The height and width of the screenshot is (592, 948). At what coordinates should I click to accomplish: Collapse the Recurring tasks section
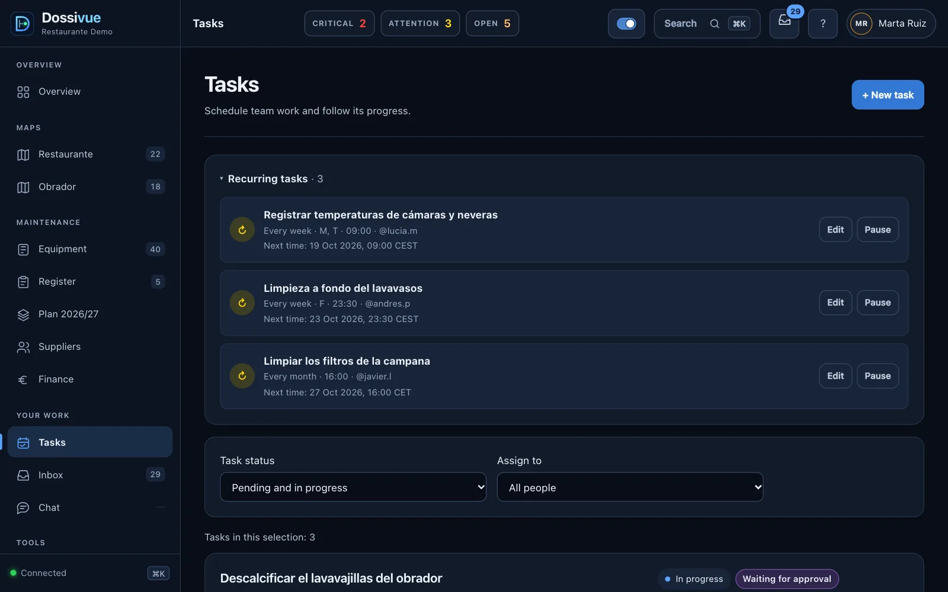(x=271, y=179)
